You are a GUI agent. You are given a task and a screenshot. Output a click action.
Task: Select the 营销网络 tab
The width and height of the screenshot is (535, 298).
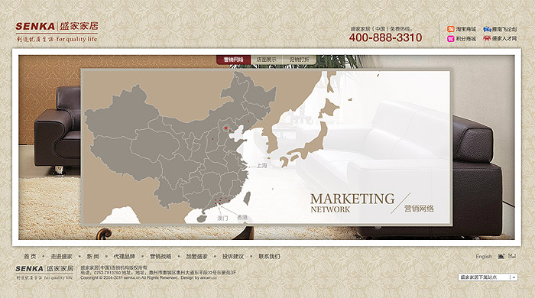(233, 60)
